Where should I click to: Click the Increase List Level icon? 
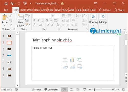point(68,20)
